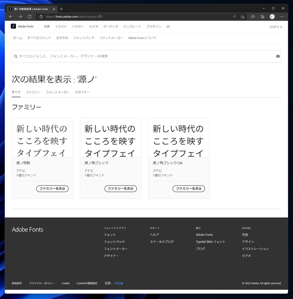
Task: Open 3D in top navigation
Action: pyautogui.click(x=168, y=26)
